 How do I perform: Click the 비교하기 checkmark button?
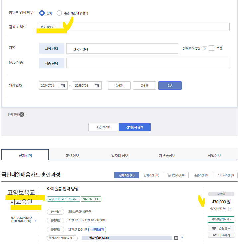[x=221, y=235]
